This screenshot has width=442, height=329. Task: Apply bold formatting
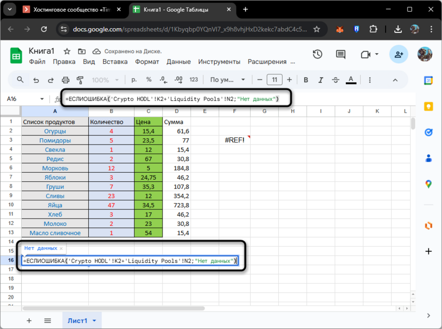click(306, 80)
